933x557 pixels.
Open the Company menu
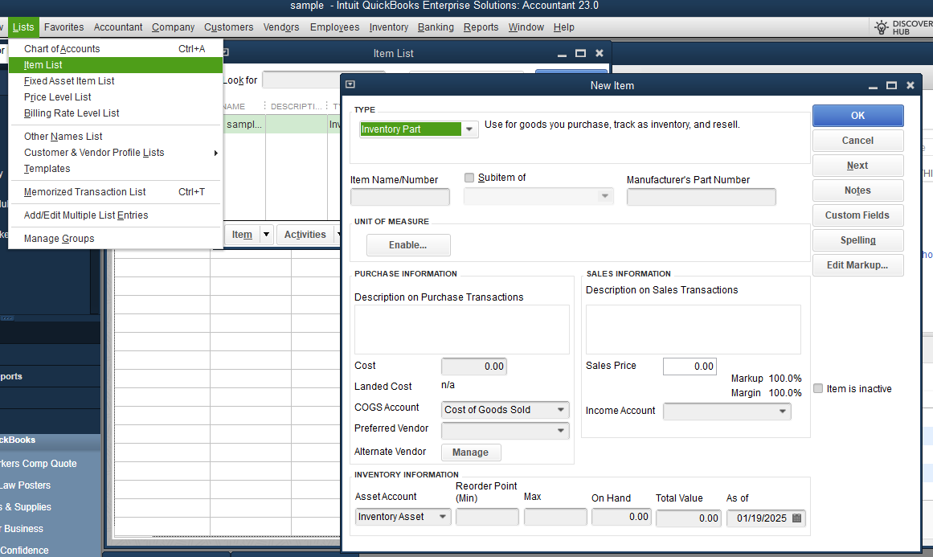click(x=173, y=27)
